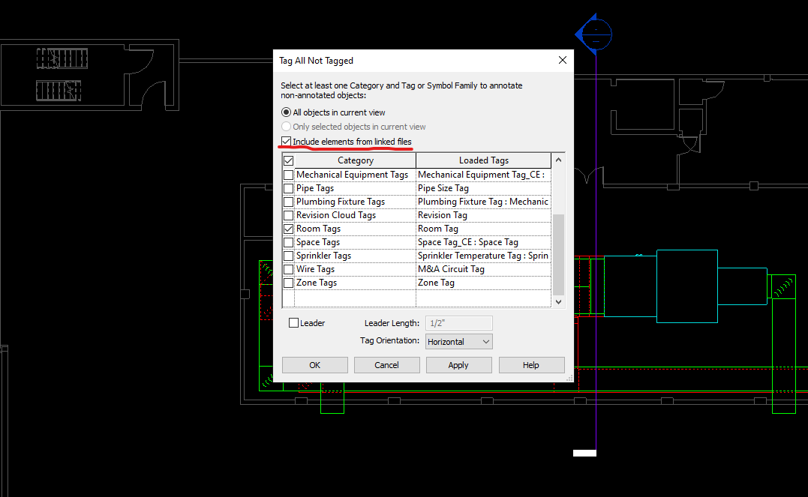The image size is (808, 497).
Task: Click the scrollbar down arrow in category list
Action: (559, 301)
